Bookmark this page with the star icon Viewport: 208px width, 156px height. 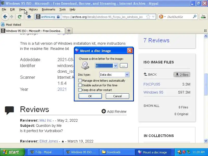tap(148, 17)
